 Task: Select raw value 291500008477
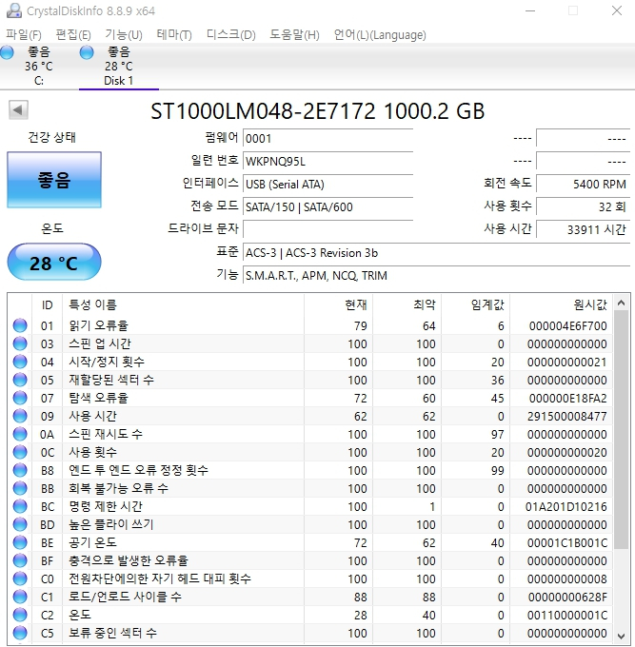[x=566, y=417]
